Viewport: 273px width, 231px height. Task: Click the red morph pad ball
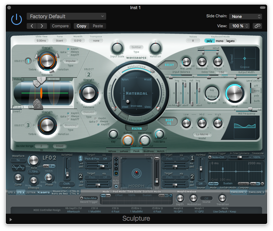(x=136, y=172)
